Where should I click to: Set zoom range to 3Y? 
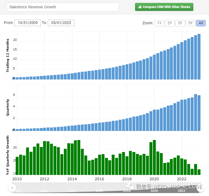click(x=180, y=23)
